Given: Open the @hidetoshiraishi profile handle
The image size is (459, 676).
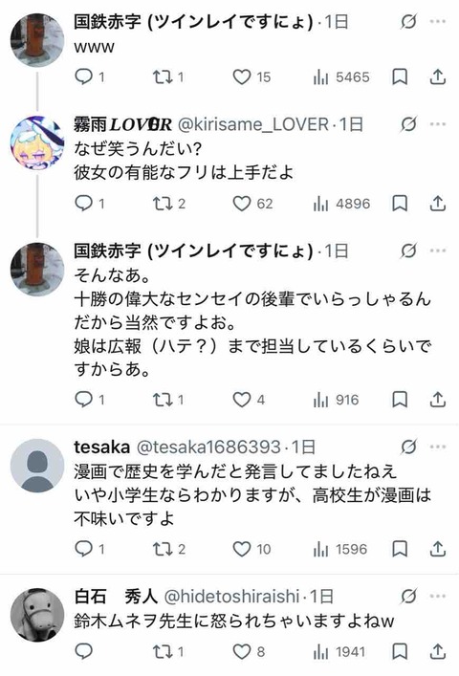Looking at the screenshot, I should [x=231, y=597].
